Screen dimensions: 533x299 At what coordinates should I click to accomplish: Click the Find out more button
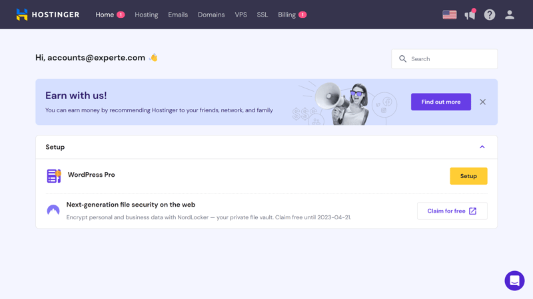(x=441, y=102)
